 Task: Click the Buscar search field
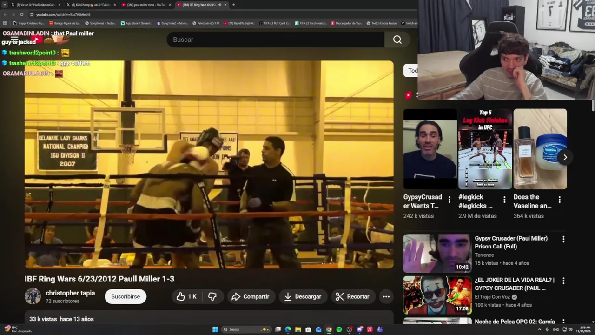click(275, 40)
